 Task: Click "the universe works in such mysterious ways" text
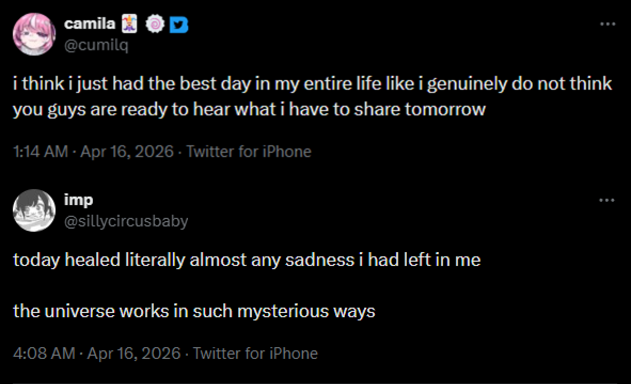click(x=194, y=311)
